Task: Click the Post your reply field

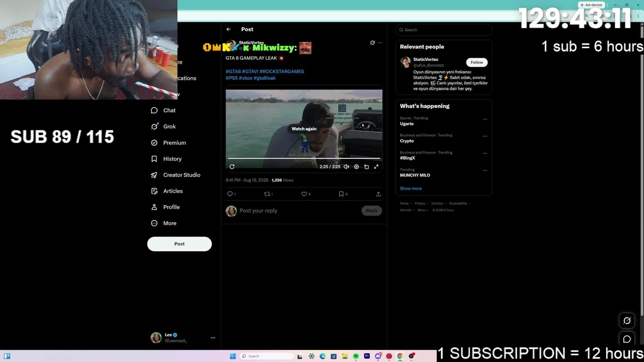Action: 299,211
